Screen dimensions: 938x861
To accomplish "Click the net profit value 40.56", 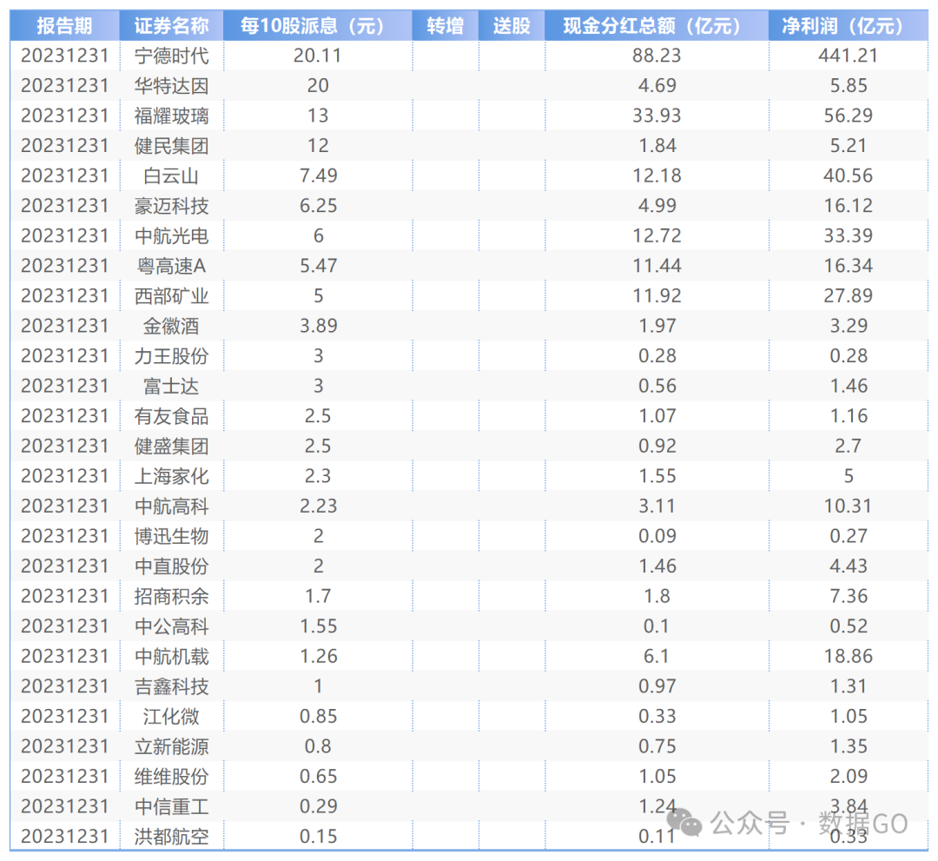I will click(x=849, y=176).
